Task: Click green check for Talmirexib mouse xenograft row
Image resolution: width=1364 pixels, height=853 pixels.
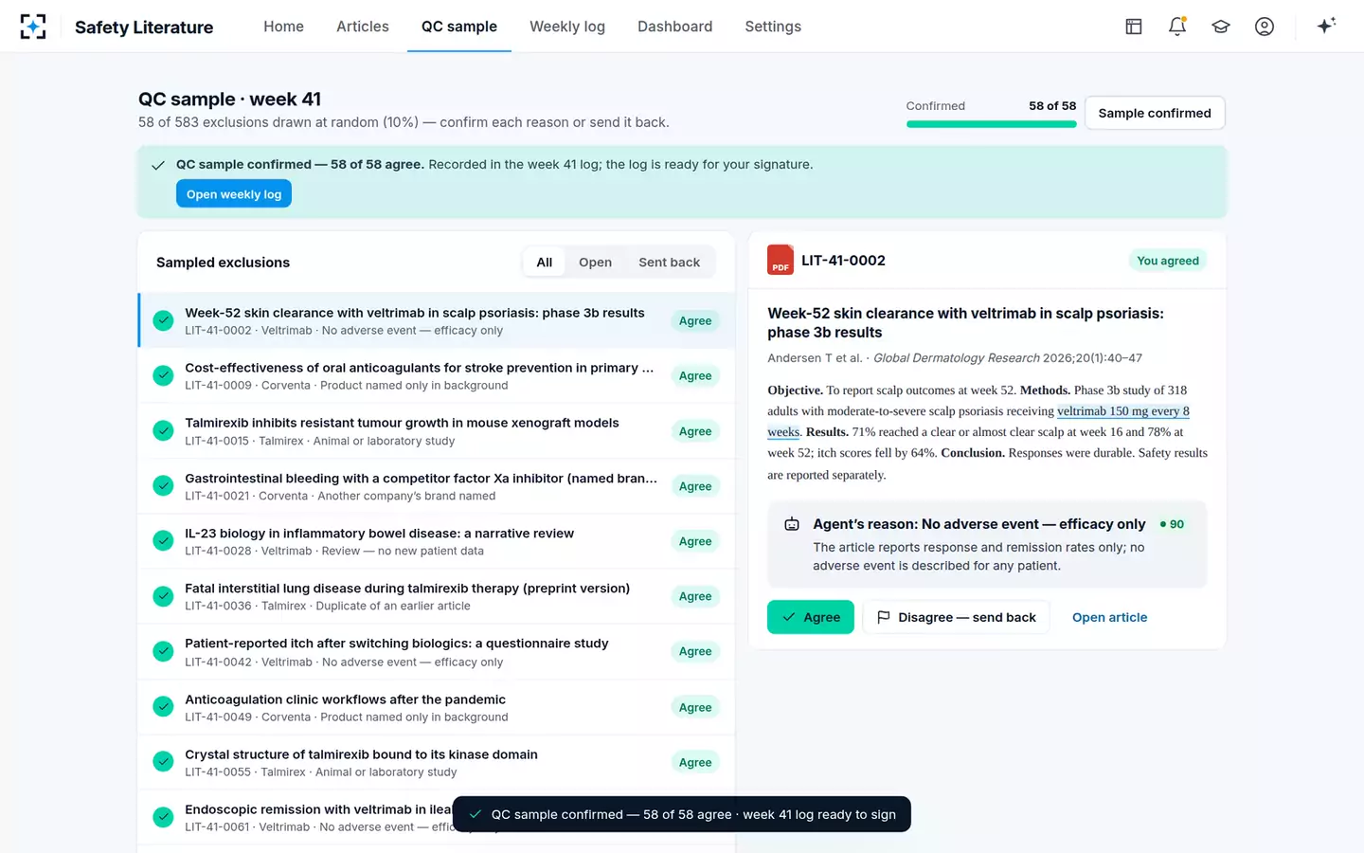Action: pyautogui.click(x=164, y=430)
